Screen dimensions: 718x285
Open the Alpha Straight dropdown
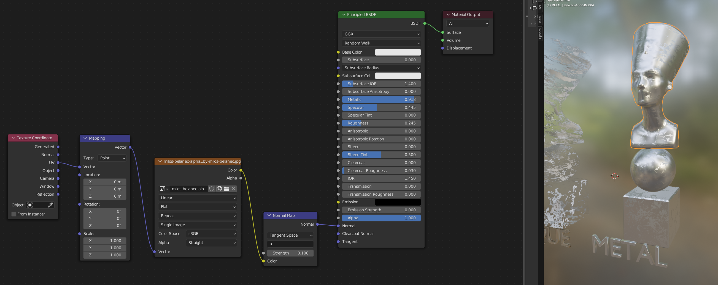point(212,243)
